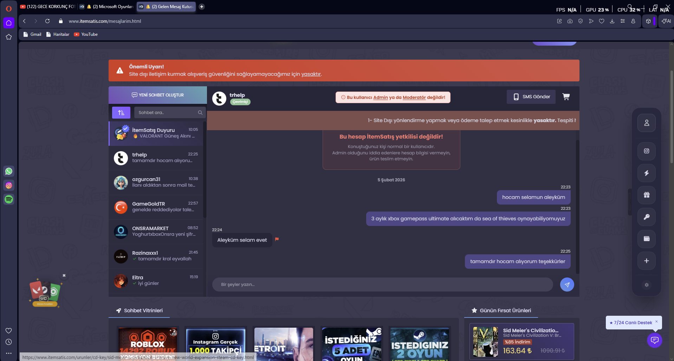The height and width of the screenshot is (361, 674).
Task: Open the Sid Meier's Civilization deal card
Action: (522, 341)
